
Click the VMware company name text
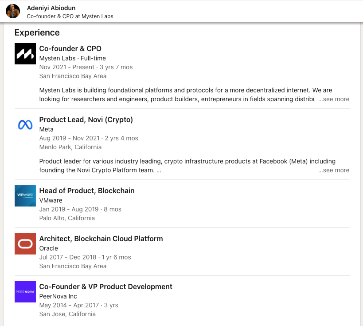(51, 200)
